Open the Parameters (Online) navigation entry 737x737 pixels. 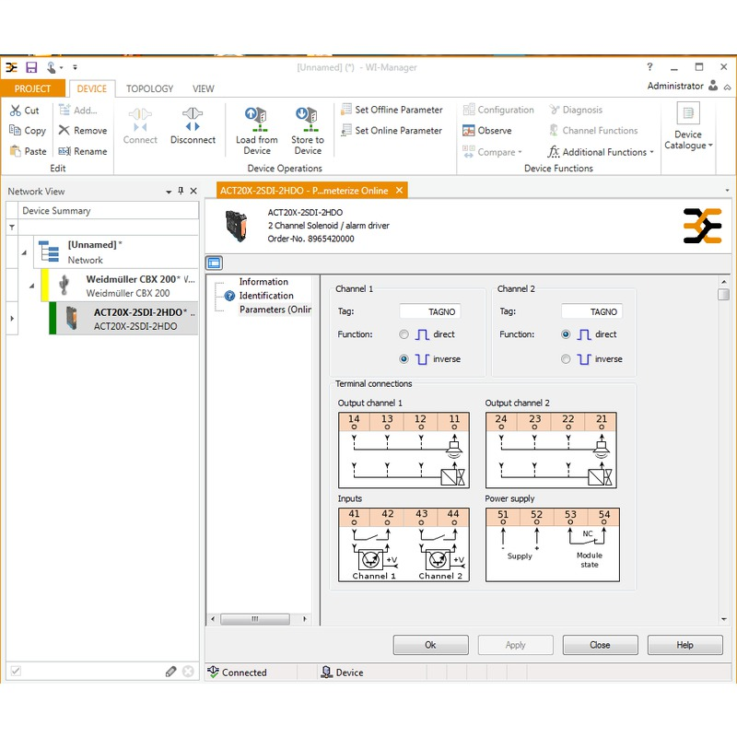(x=275, y=310)
